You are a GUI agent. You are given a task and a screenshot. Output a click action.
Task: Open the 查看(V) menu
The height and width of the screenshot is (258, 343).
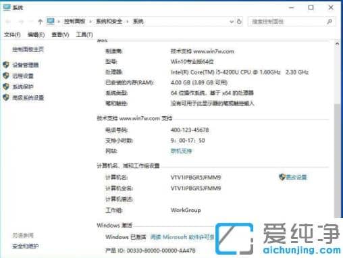pyautogui.click(x=60, y=34)
